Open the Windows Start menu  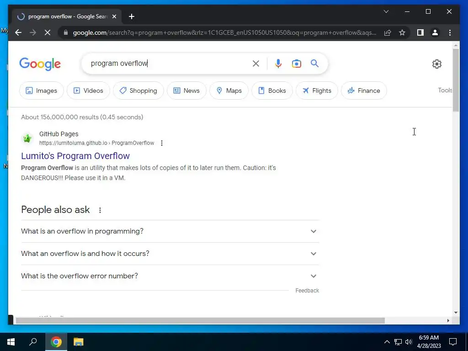[11, 342]
